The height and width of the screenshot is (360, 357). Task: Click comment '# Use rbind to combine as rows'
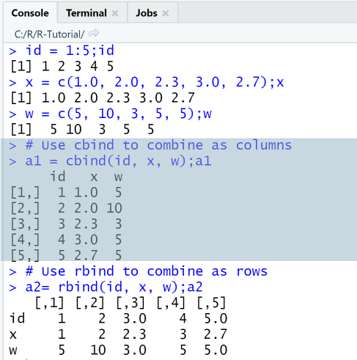tap(147, 271)
